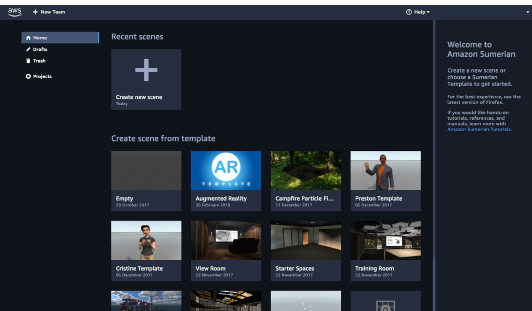Choose the Training Room template thumbnail

tap(385, 241)
